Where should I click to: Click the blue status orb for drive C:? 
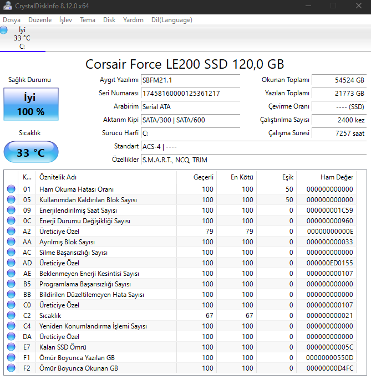[4, 30]
